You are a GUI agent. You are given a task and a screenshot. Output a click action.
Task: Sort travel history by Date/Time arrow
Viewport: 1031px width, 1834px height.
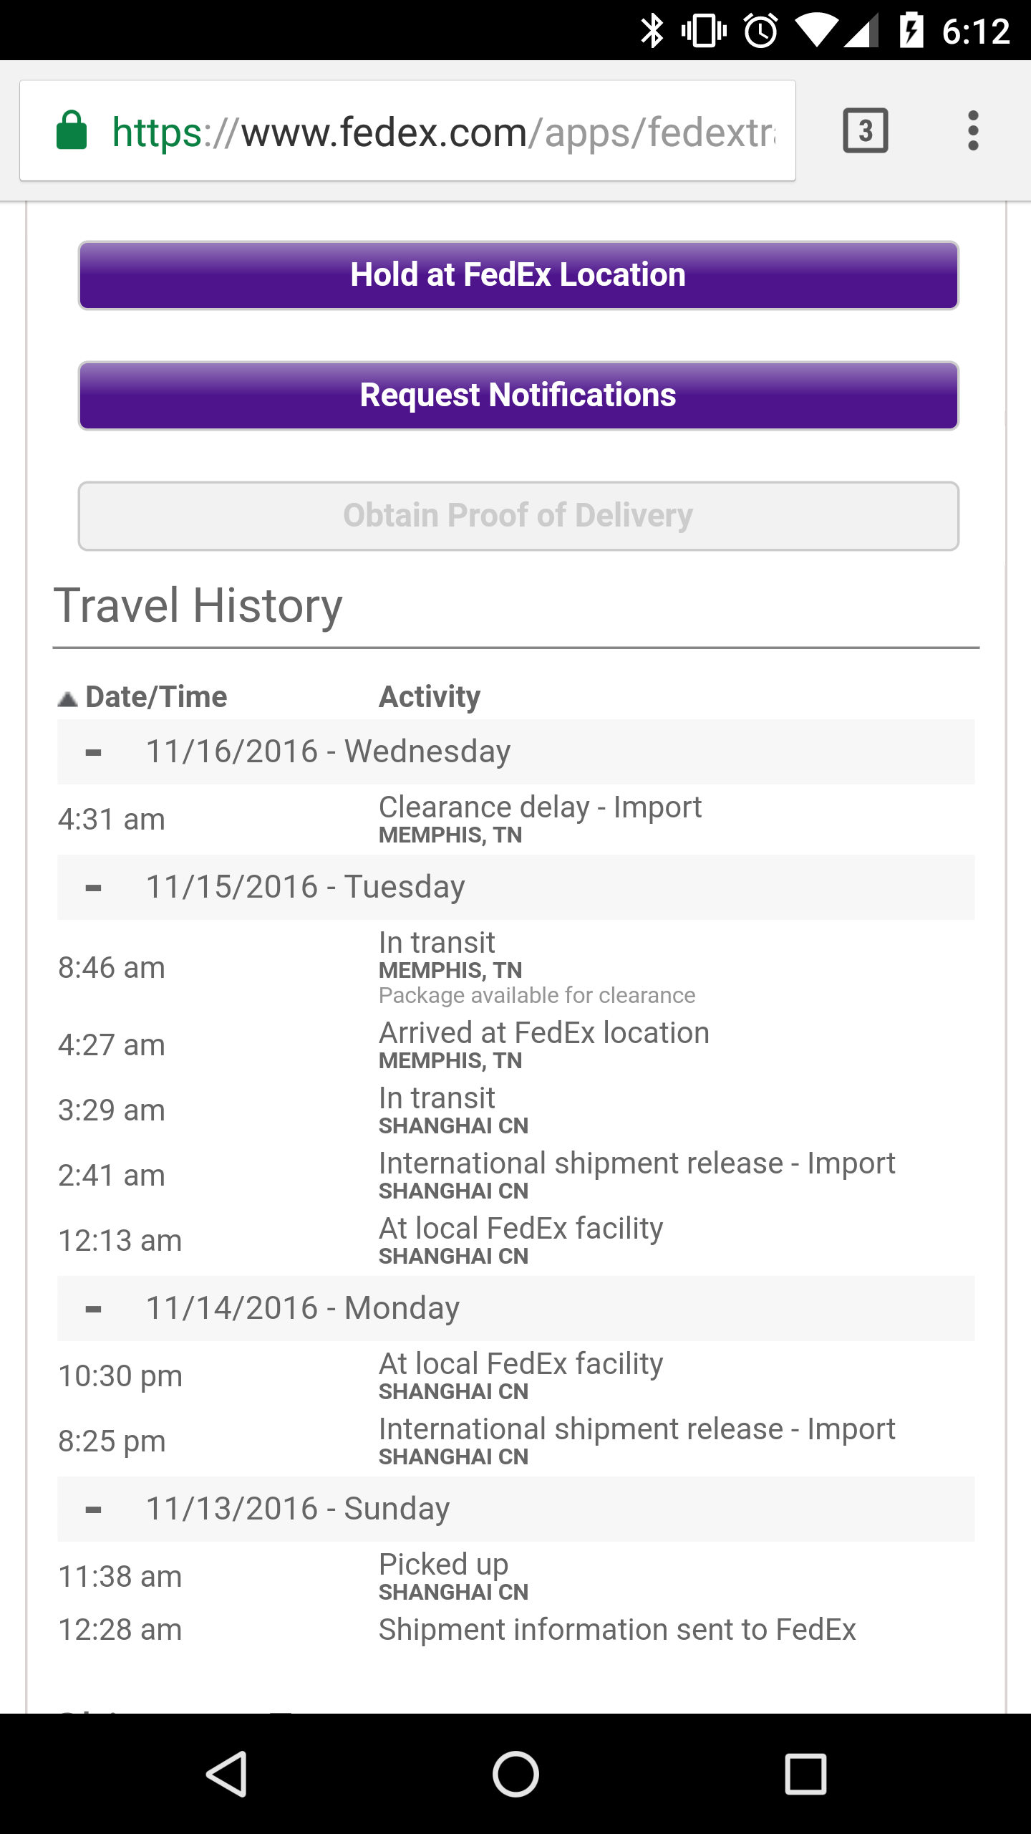tap(68, 698)
